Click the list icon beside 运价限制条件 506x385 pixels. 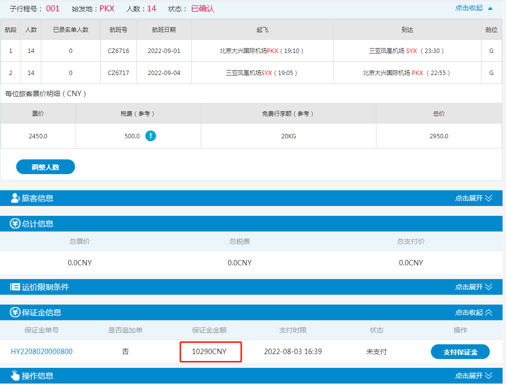point(15,287)
